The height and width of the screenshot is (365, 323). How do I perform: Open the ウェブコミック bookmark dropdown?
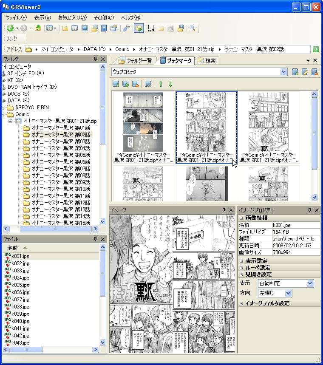click(x=283, y=72)
